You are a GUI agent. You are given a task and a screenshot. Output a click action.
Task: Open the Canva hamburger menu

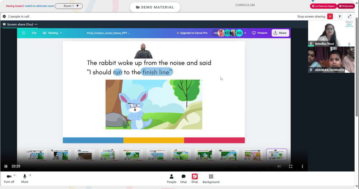pos(24,33)
